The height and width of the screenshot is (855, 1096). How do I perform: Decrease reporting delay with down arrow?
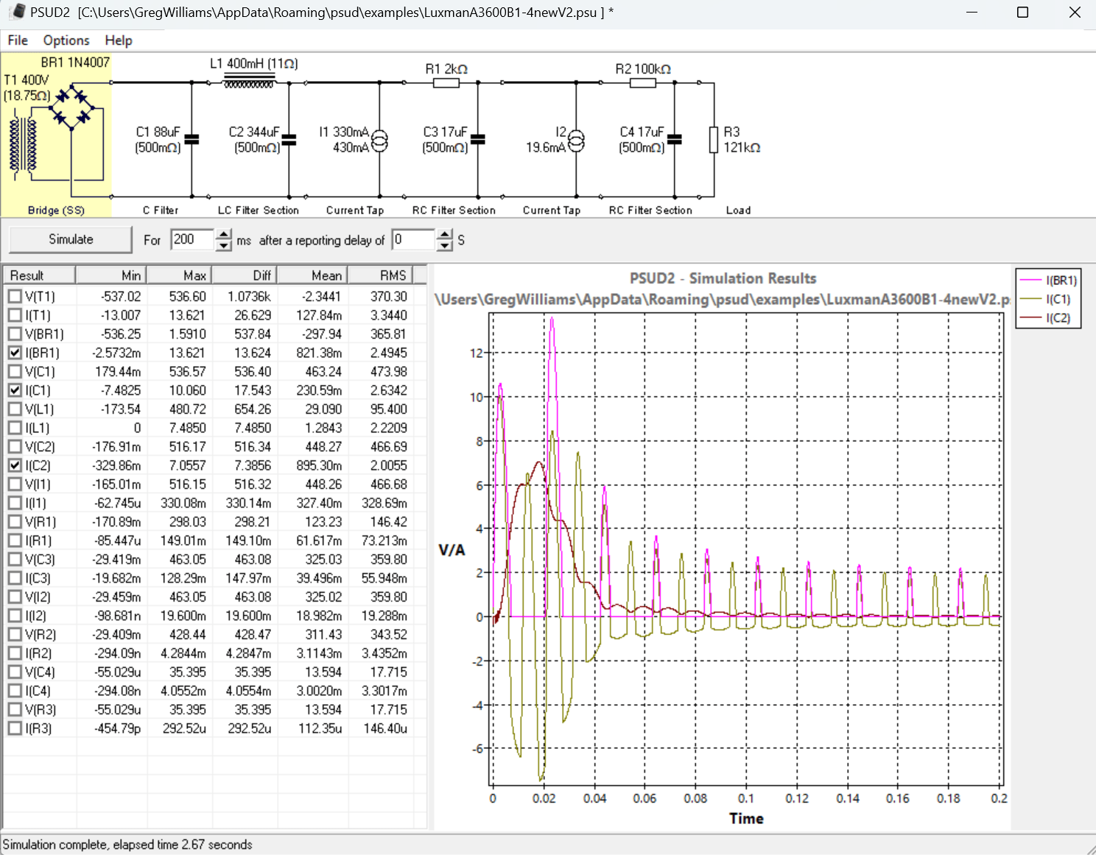444,245
